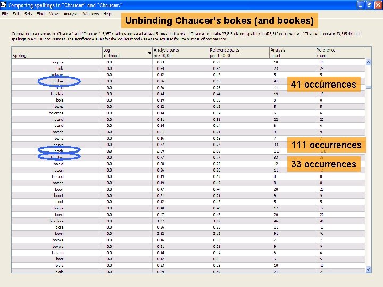Sort by the Spelling column header

point(41,53)
